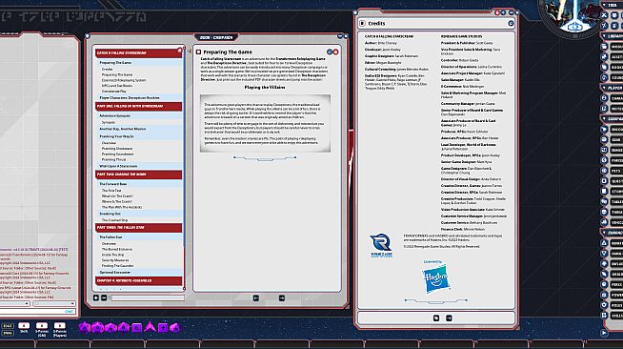Open the Sounds sidebar icon
This screenshot has height=349, width=623.
click(604, 77)
